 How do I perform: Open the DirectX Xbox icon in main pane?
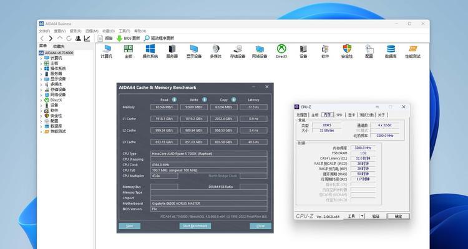pos(281,51)
